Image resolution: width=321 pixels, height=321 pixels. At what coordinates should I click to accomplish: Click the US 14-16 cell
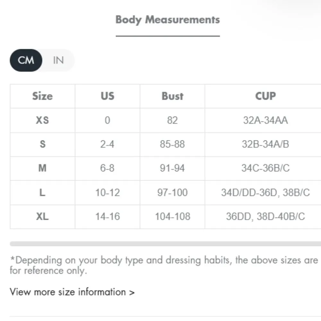107,217
